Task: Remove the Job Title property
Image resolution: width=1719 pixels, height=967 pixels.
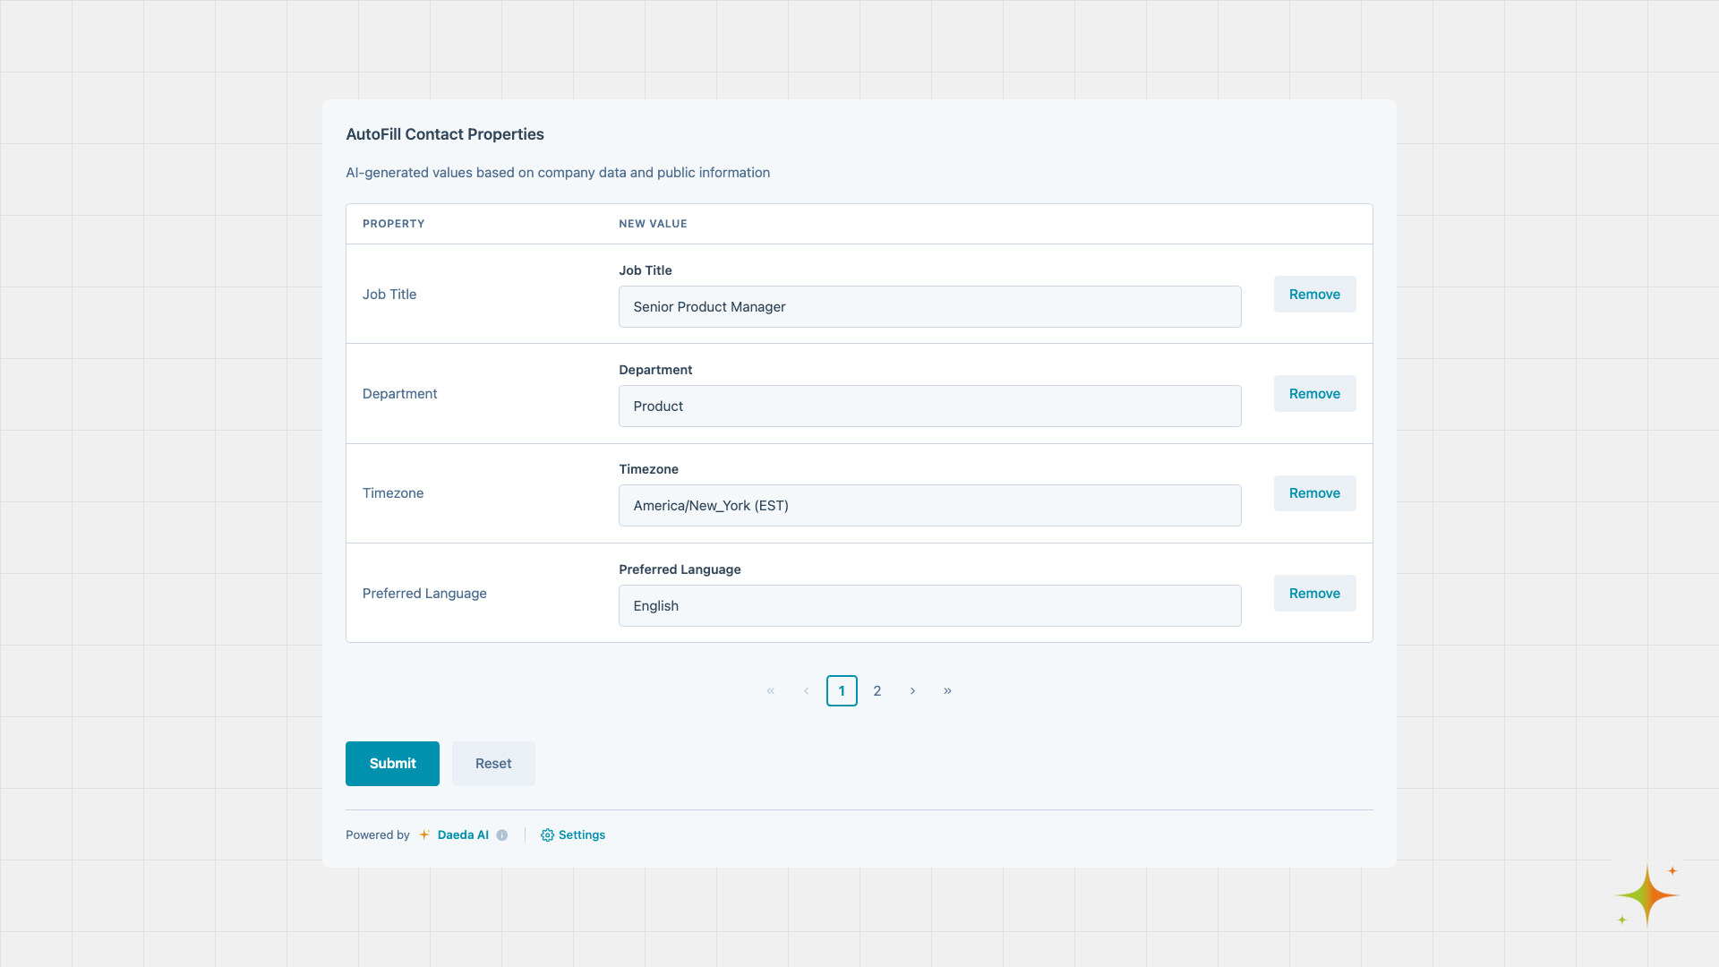Action: [1314, 294]
